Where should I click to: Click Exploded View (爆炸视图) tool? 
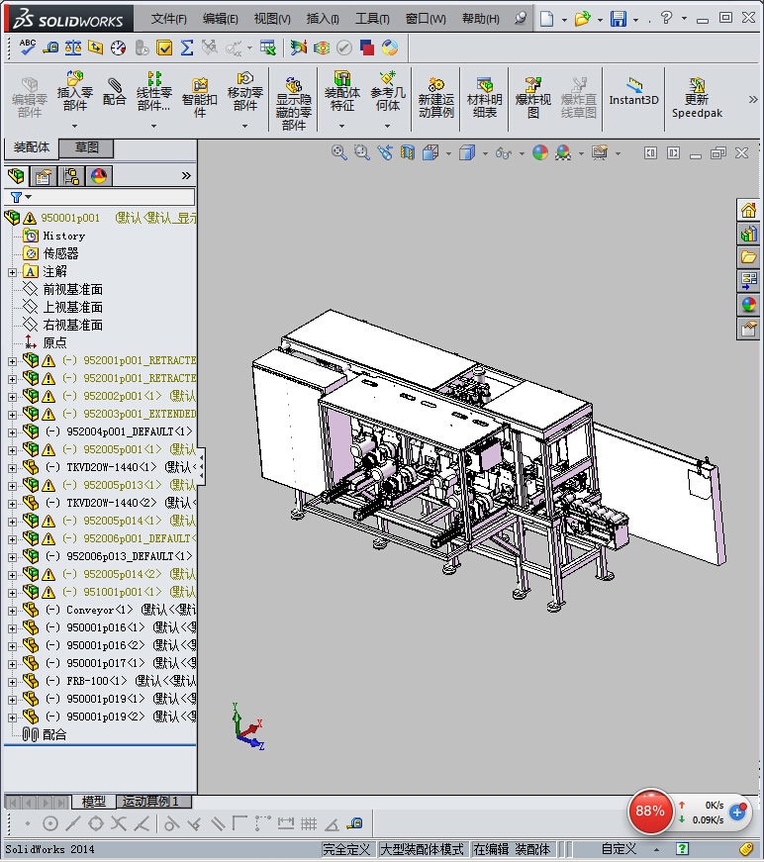(x=532, y=98)
